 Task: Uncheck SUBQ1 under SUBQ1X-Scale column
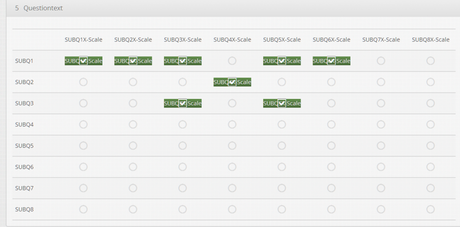tap(84, 61)
